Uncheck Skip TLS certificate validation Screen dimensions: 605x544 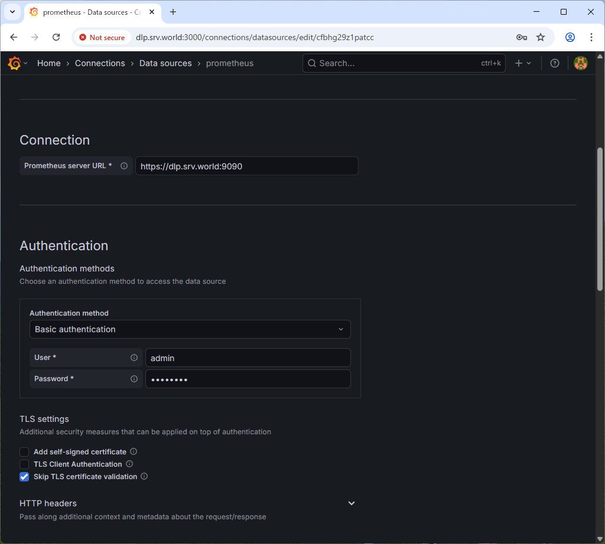click(x=24, y=477)
